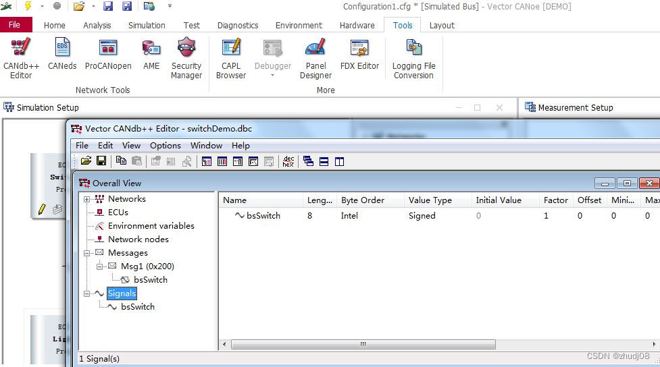Click the CANoe kayak application icon

click(x=6, y=6)
